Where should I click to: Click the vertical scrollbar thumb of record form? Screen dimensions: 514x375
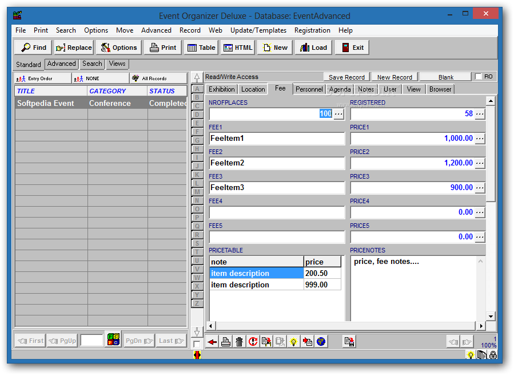pyautogui.click(x=491, y=153)
